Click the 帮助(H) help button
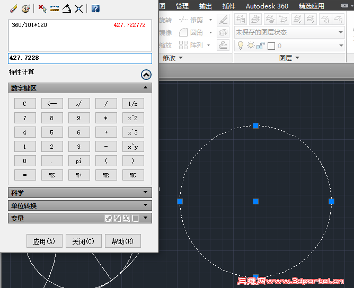The width and height of the screenshot is (354, 288). click(x=123, y=241)
